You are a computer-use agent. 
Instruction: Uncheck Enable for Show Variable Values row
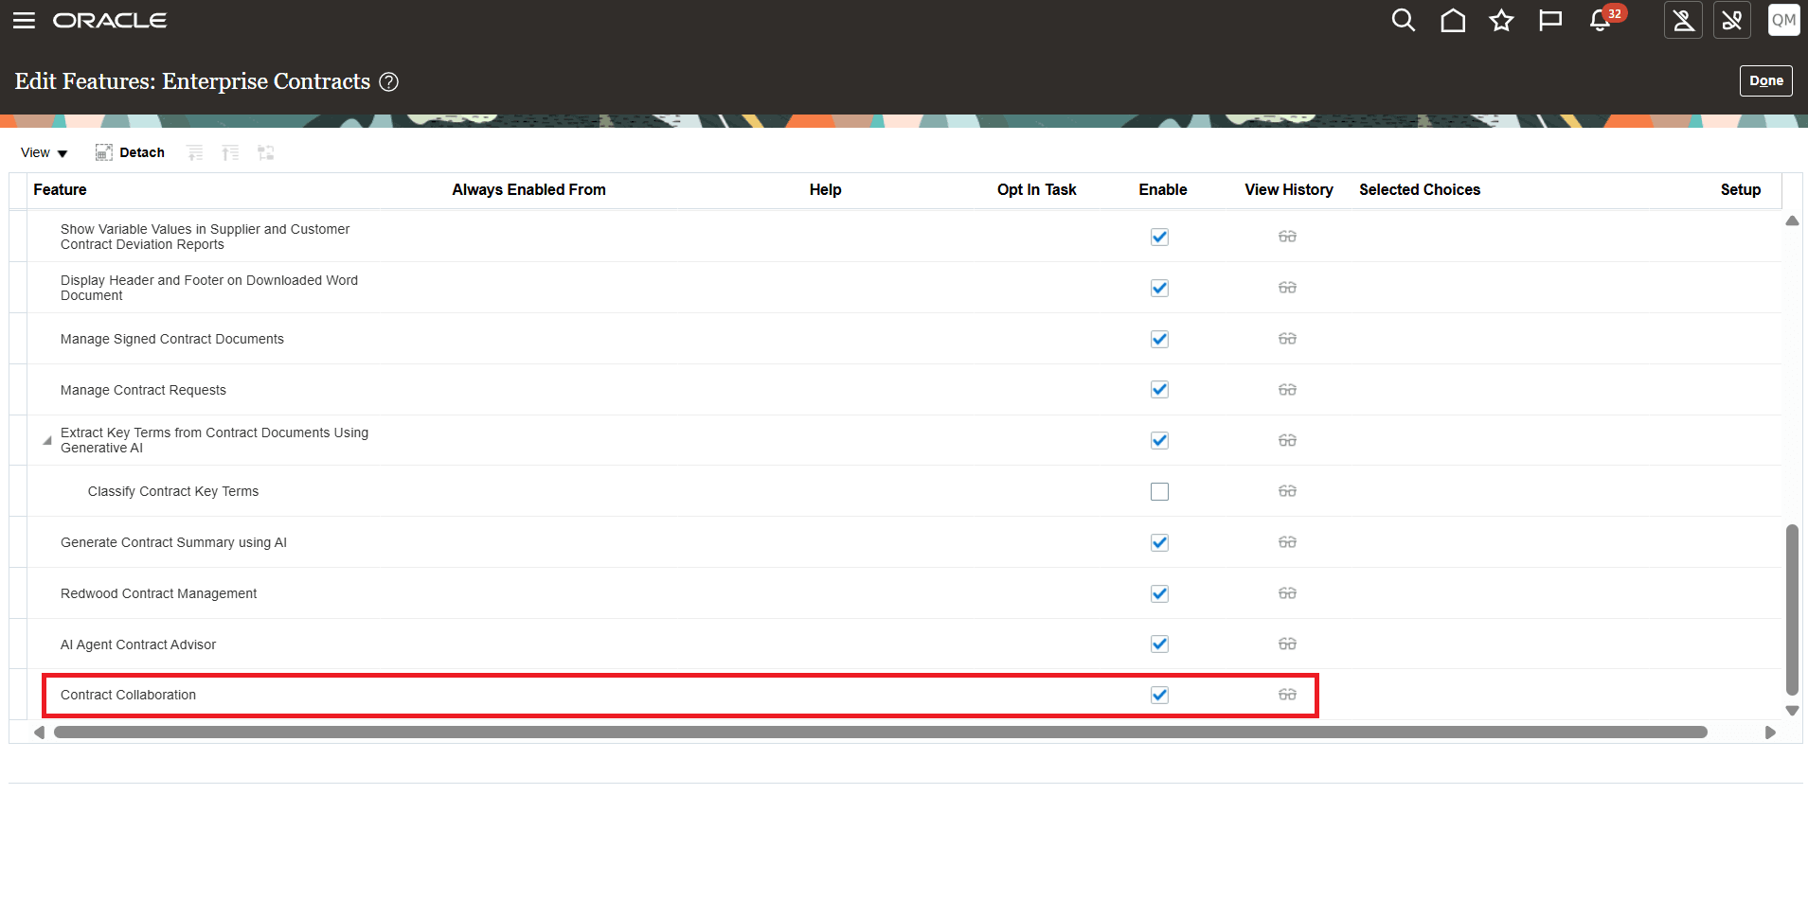[x=1159, y=237]
